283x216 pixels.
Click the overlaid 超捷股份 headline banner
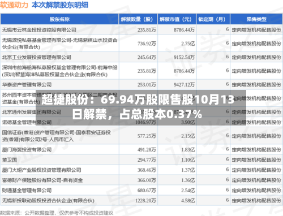coord(141,107)
